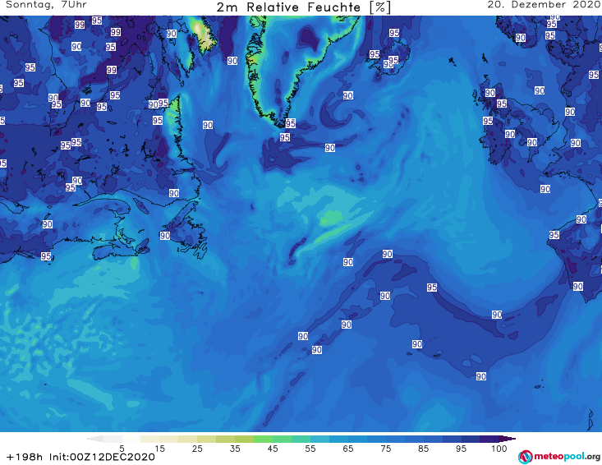Click the '100' value on the color scale
602x465 pixels.
tap(499, 449)
